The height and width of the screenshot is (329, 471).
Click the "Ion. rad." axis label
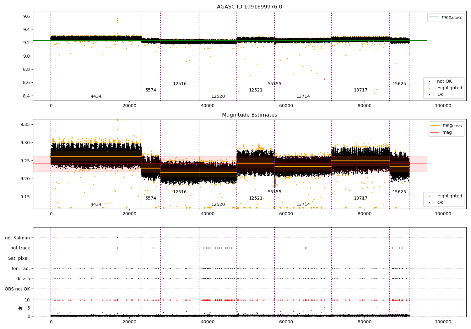point(21,269)
